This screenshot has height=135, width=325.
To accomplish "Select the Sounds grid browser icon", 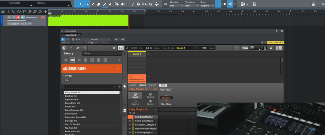I will [x=79, y=60].
